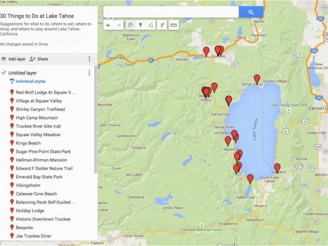The width and height of the screenshot is (328, 246).
Task: Select Jax Truckee Diner entry
Action: tap(33, 236)
